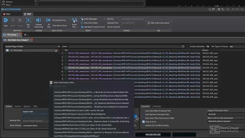Choose Select Destination Folder... menu entry
The height and width of the screenshot is (138, 245).
(65, 82)
